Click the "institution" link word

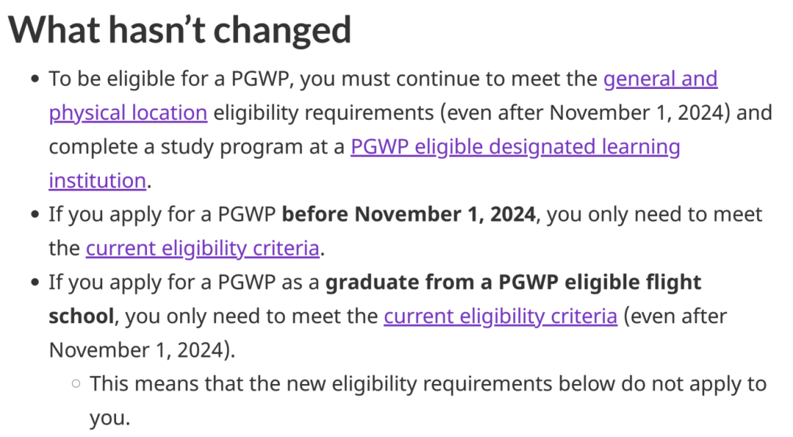[98, 181]
